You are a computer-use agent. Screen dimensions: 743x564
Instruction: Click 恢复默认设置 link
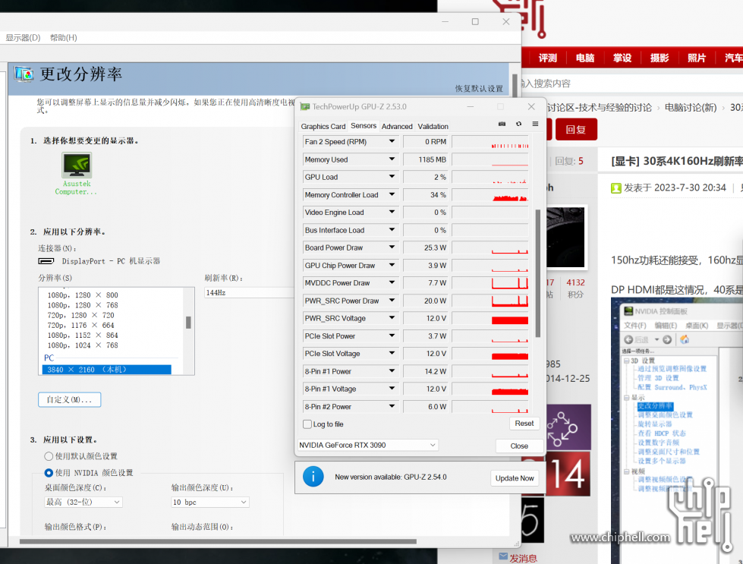click(479, 89)
